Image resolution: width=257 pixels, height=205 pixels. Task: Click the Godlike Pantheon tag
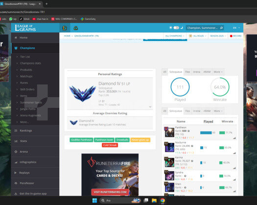pos(81,140)
